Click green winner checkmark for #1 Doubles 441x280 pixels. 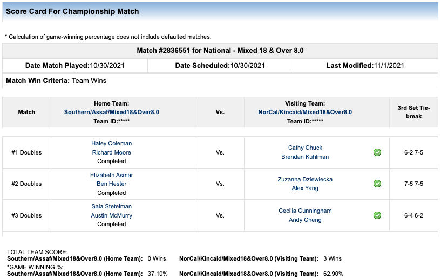[x=377, y=152]
